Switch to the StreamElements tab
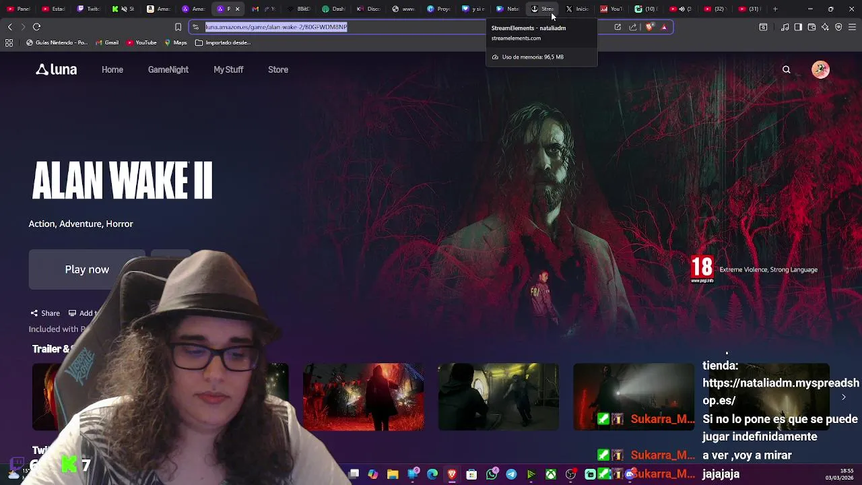862x485 pixels. tap(542, 9)
